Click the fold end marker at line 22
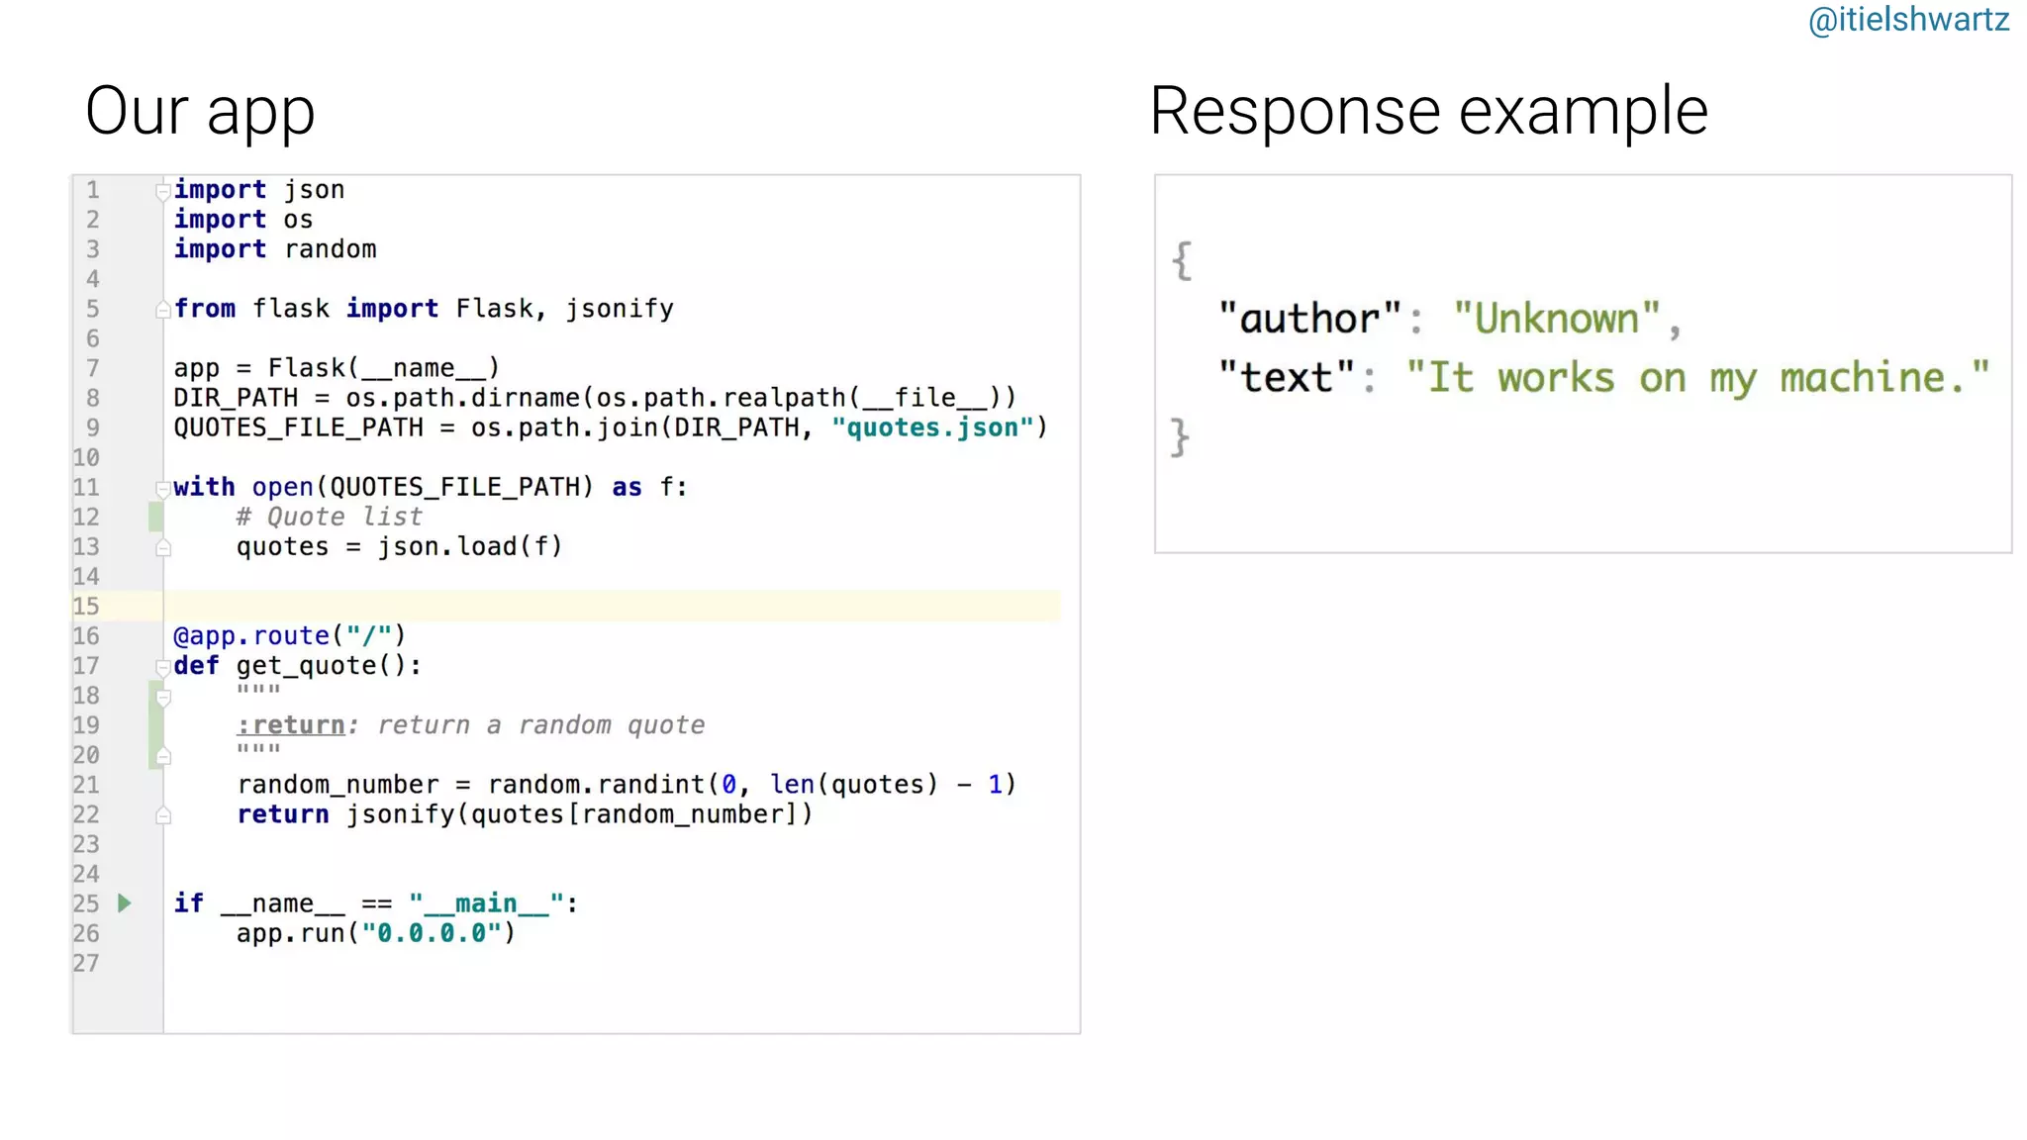Image resolution: width=2027 pixels, height=1140 pixels. [164, 815]
